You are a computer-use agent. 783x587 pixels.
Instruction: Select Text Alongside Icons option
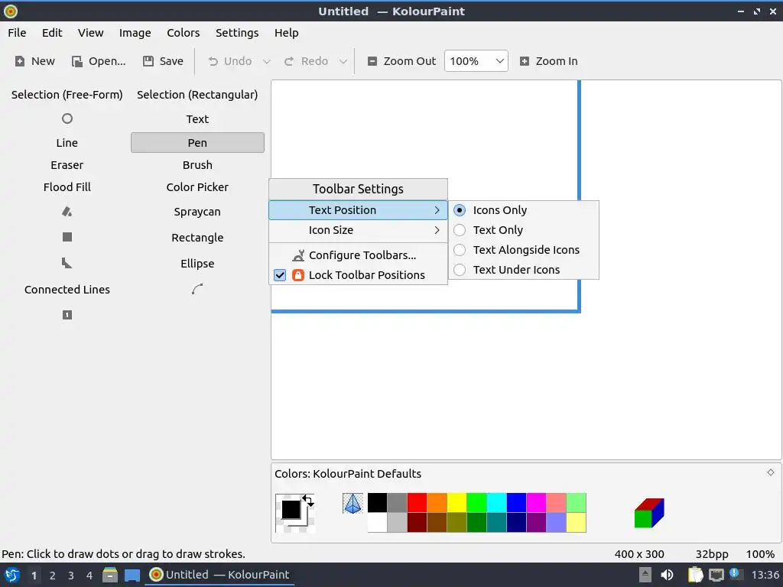click(523, 250)
